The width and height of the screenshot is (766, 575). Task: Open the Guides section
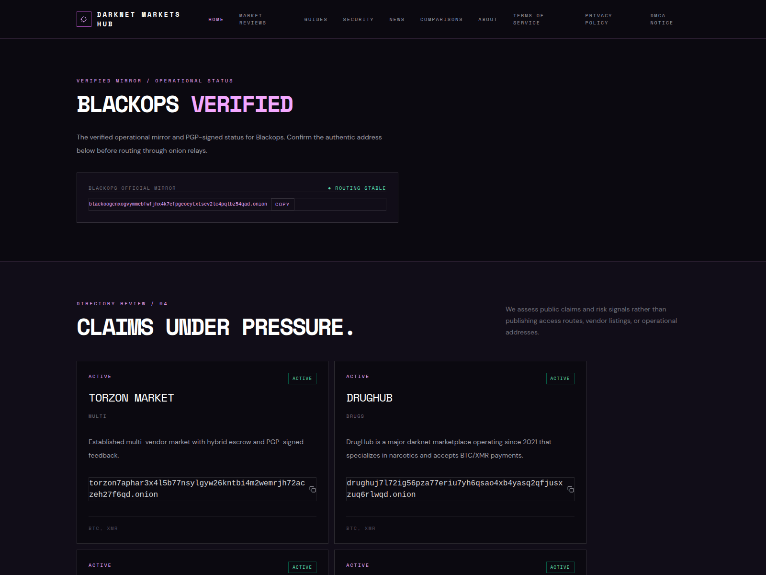tap(316, 20)
